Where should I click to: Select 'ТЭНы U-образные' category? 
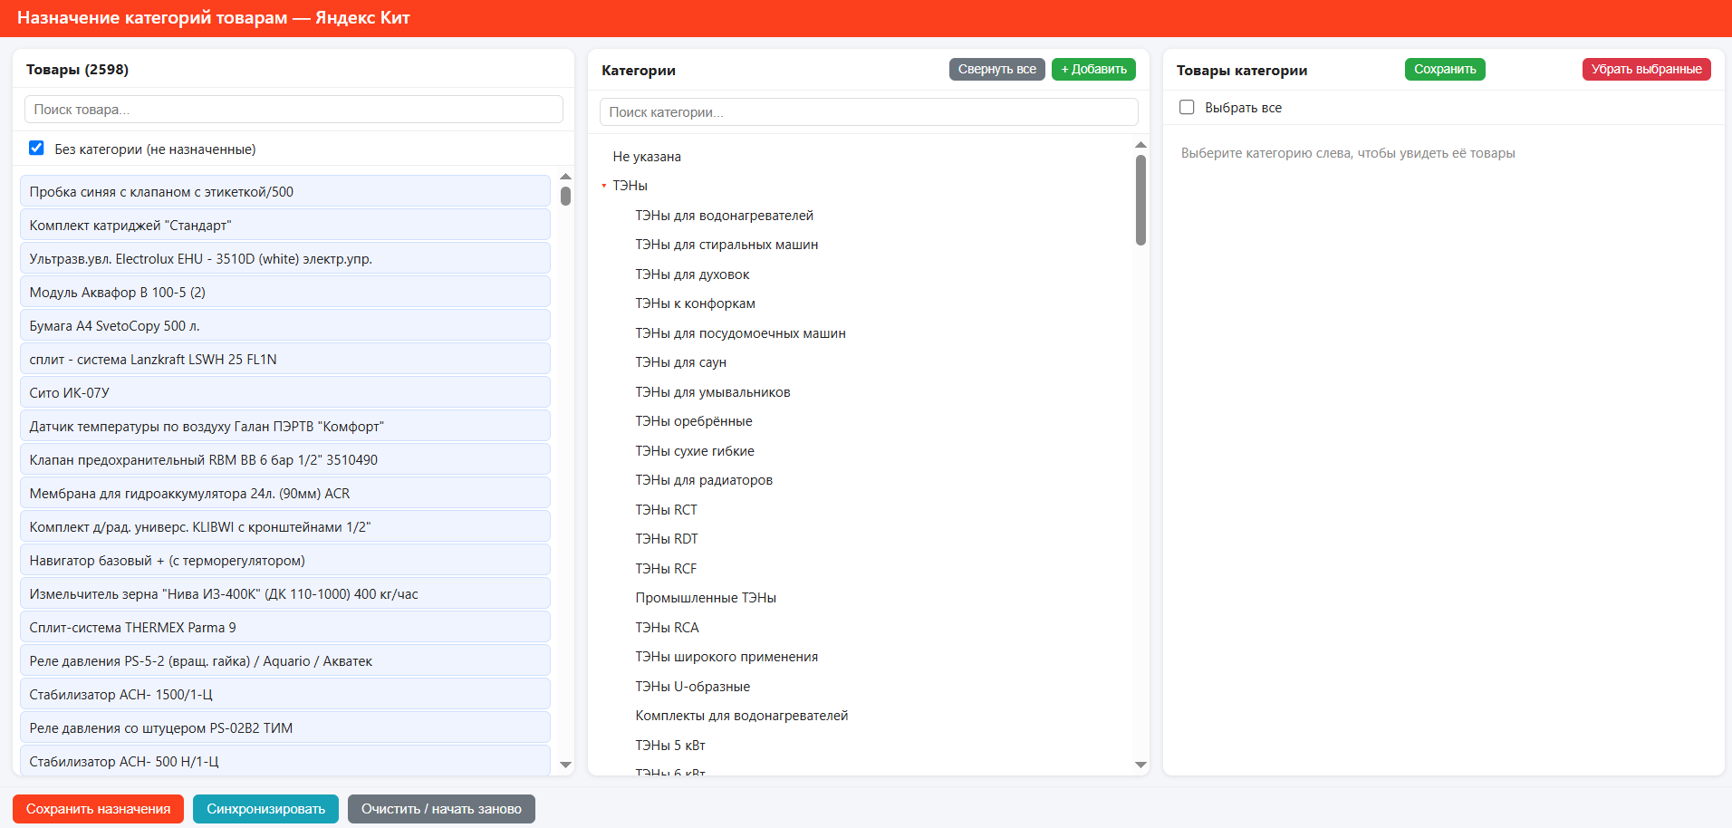tap(692, 687)
